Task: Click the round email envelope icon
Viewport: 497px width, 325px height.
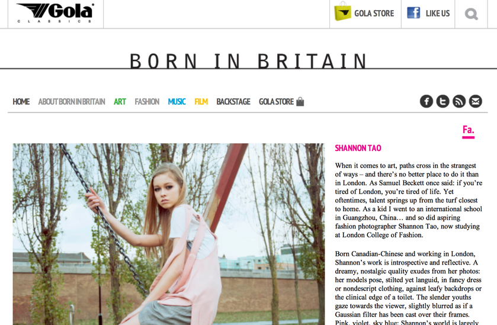Action: tap(476, 101)
